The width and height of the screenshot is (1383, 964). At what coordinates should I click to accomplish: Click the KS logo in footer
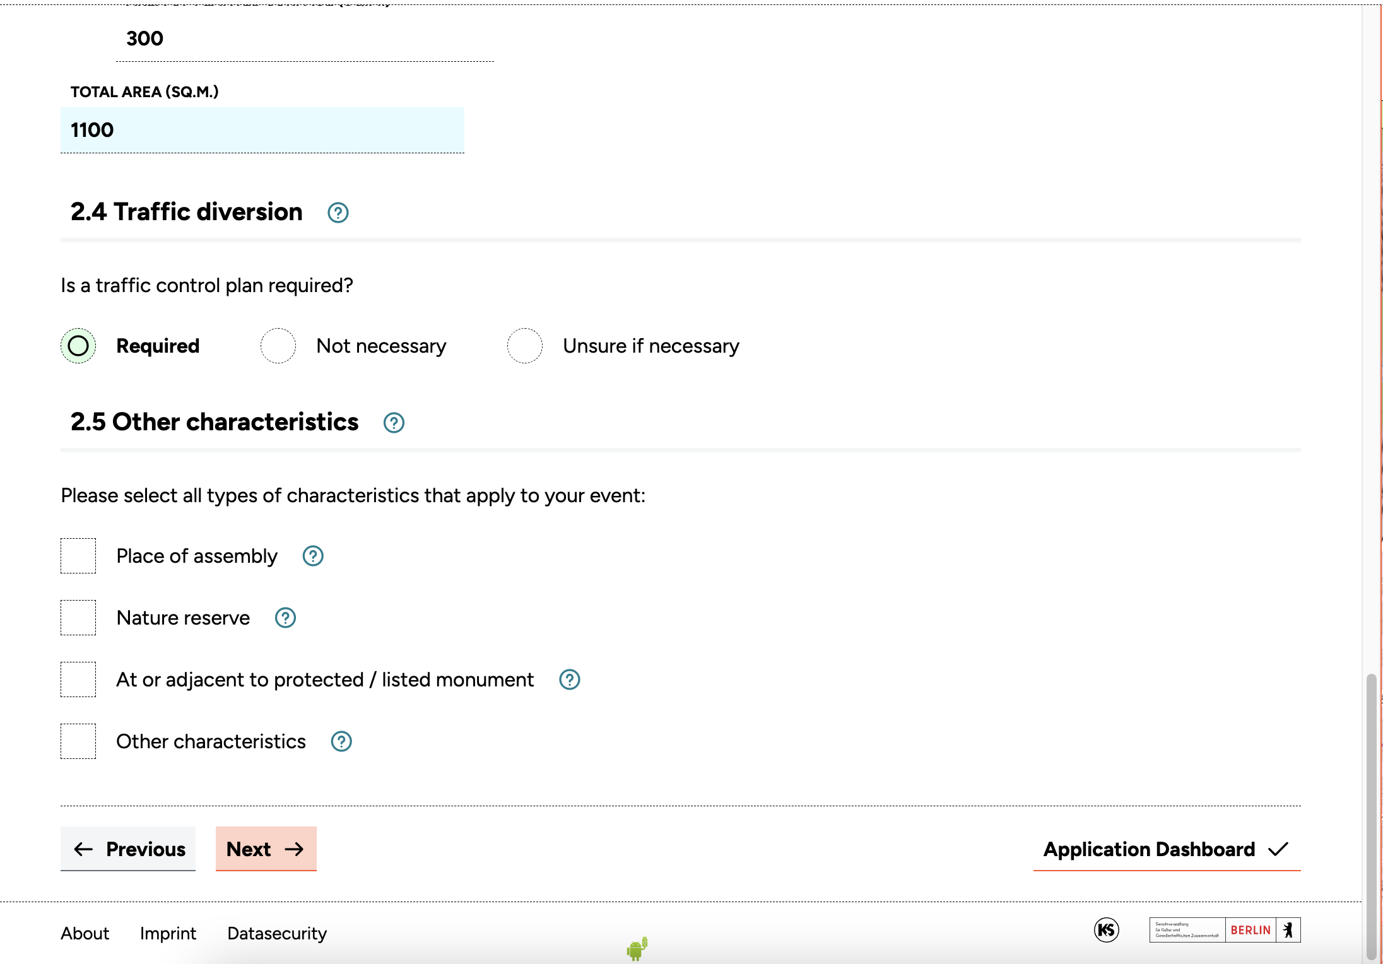click(x=1106, y=930)
